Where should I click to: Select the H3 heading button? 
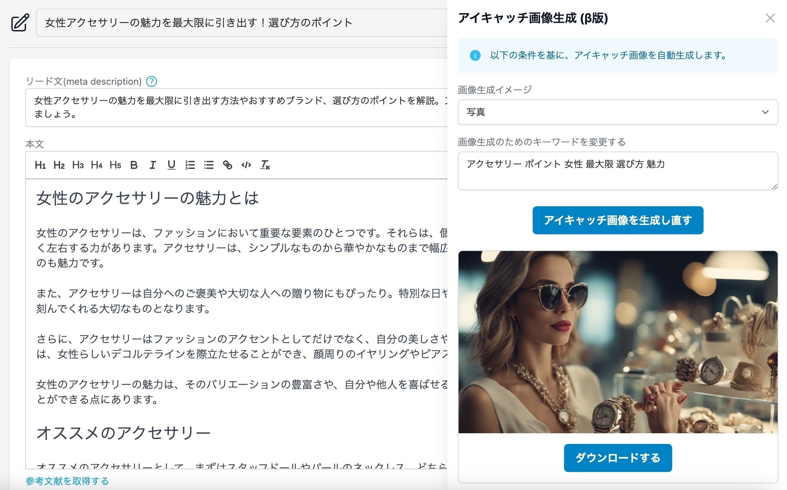pyautogui.click(x=77, y=165)
